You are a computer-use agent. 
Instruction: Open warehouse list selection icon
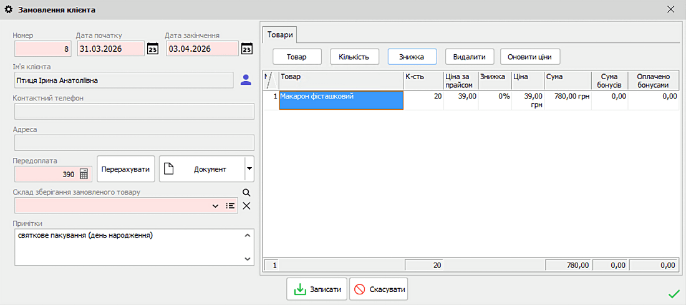tap(230, 206)
